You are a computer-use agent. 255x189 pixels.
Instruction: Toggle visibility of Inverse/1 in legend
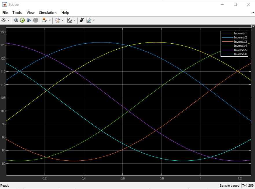[x=234, y=33]
